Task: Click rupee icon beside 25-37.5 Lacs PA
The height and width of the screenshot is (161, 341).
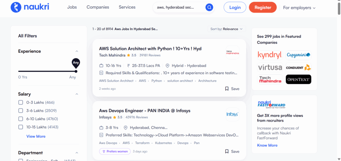Action: 129,66
